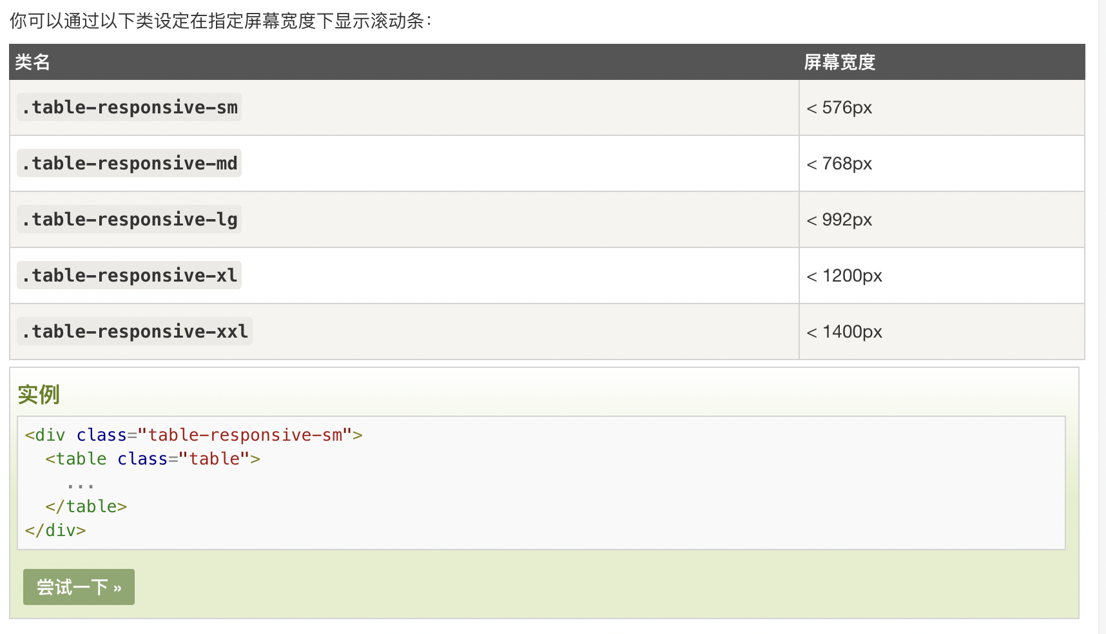1106x634 pixels.
Task: Click the table class="table" code line
Action: [153, 459]
